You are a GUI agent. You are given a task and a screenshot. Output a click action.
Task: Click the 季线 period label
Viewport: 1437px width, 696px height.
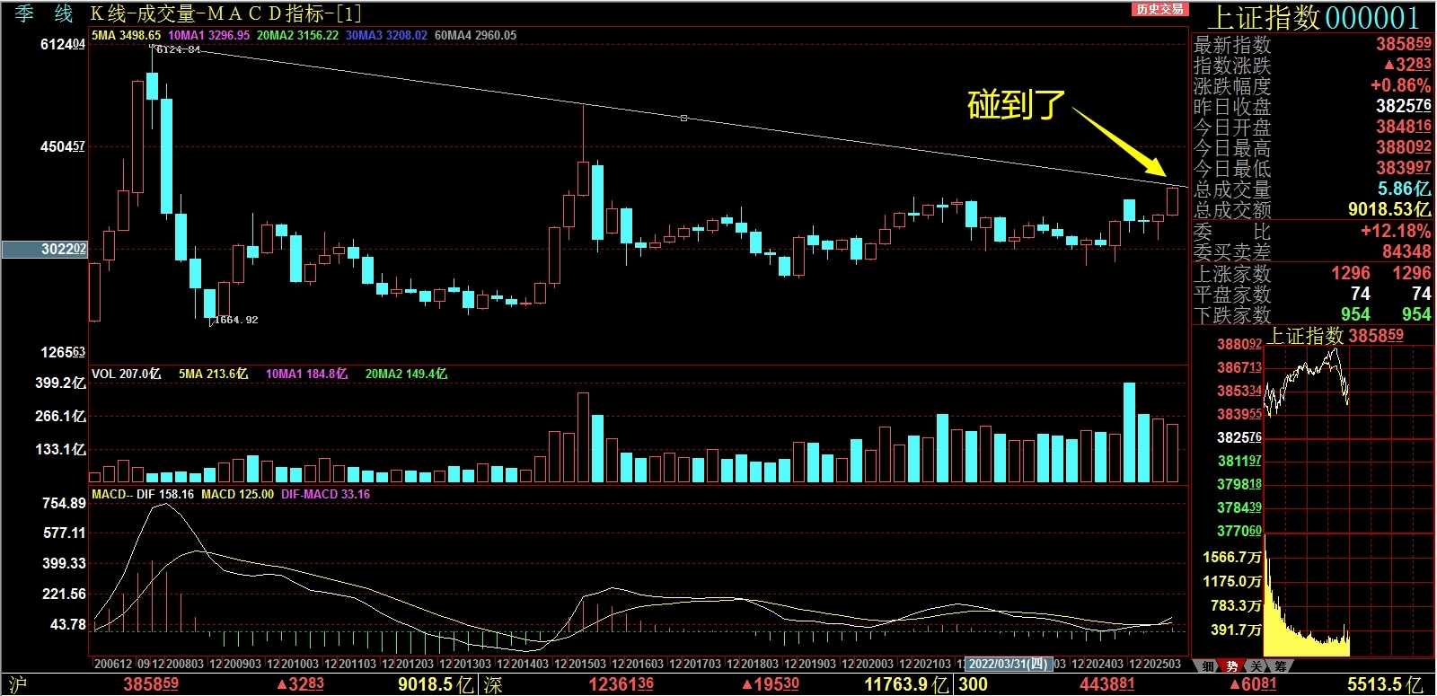43,13
